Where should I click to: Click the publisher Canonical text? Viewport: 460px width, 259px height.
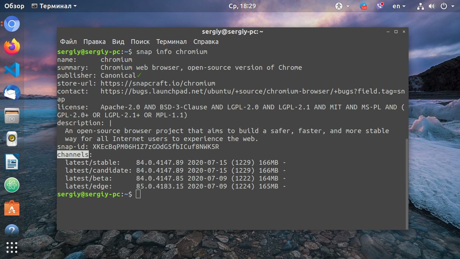pyautogui.click(x=118, y=76)
